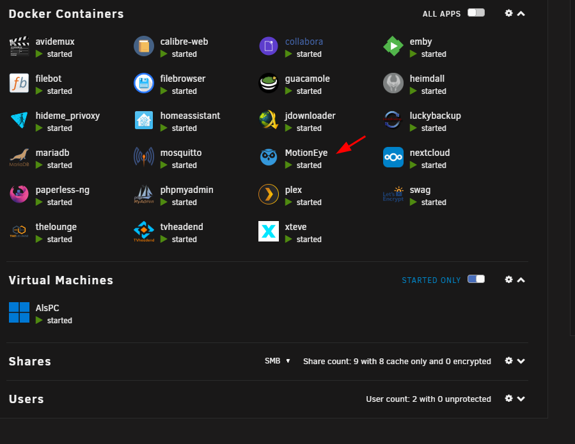Open Docker Containers gear settings

click(508, 13)
